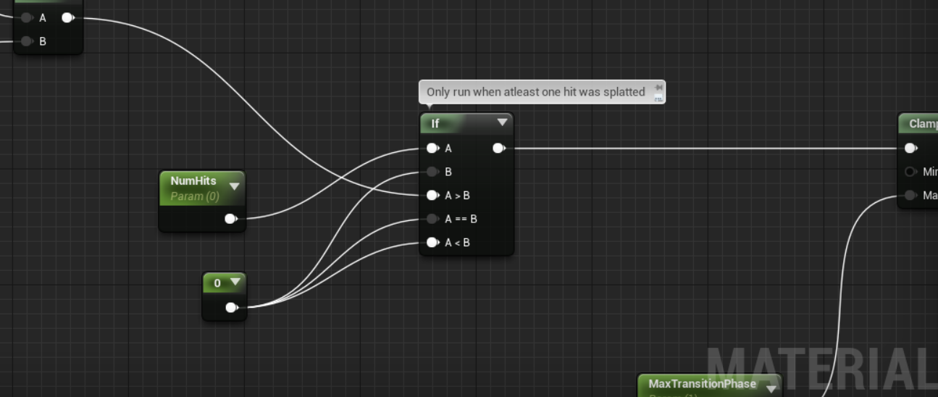Viewport: 938px width, 397px height.
Task: Click the Clamp node's top input pin
Action: [910, 149]
